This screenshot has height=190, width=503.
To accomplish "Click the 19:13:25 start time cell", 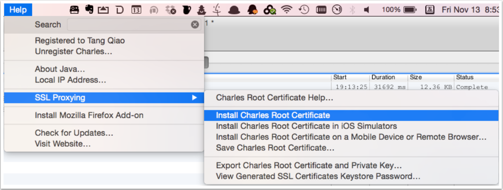I will click(x=351, y=87).
